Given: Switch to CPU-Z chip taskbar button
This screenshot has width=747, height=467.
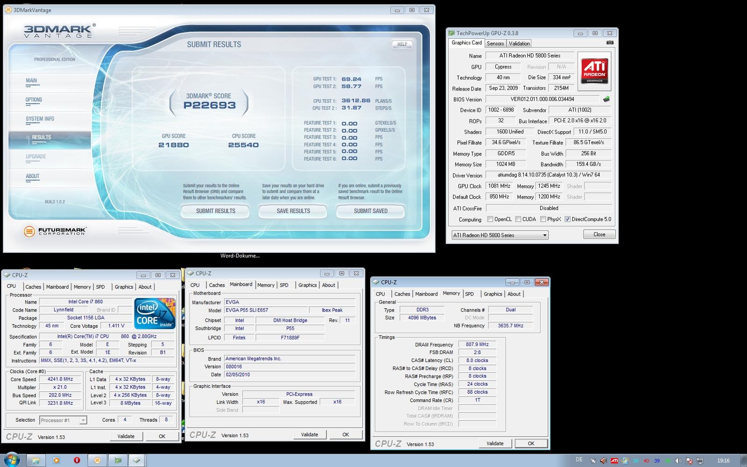Looking at the screenshot, I should (x=136, y=460).
